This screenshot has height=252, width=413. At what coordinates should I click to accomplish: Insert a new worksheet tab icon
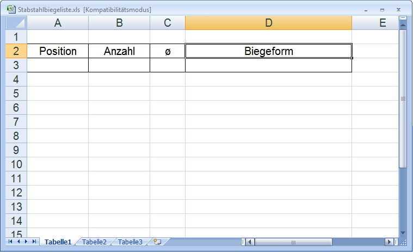point(157,242)
